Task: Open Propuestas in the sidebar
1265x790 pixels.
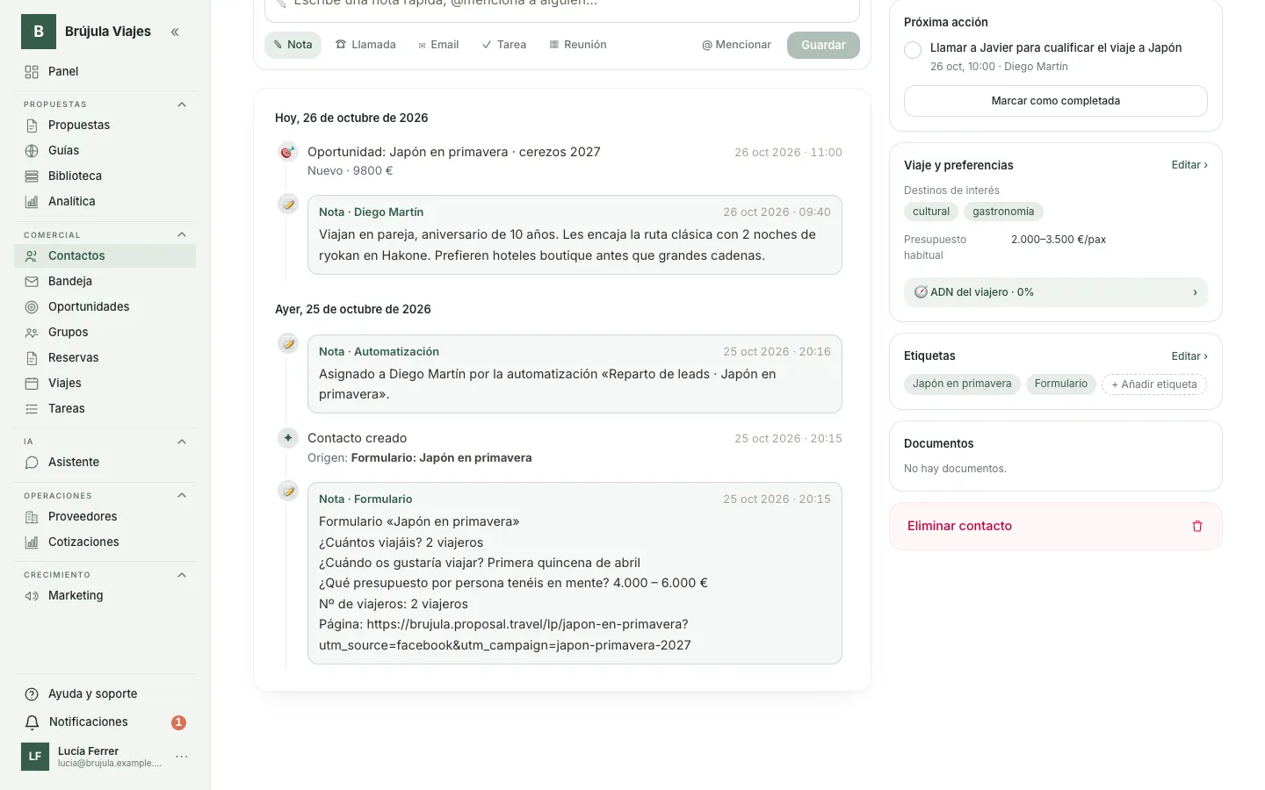Action: 105,125
